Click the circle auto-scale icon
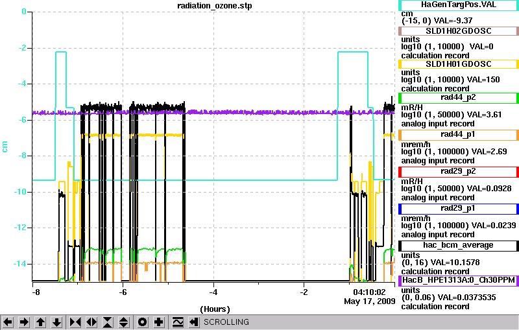The image size is (519, 330). coord(142,322)
